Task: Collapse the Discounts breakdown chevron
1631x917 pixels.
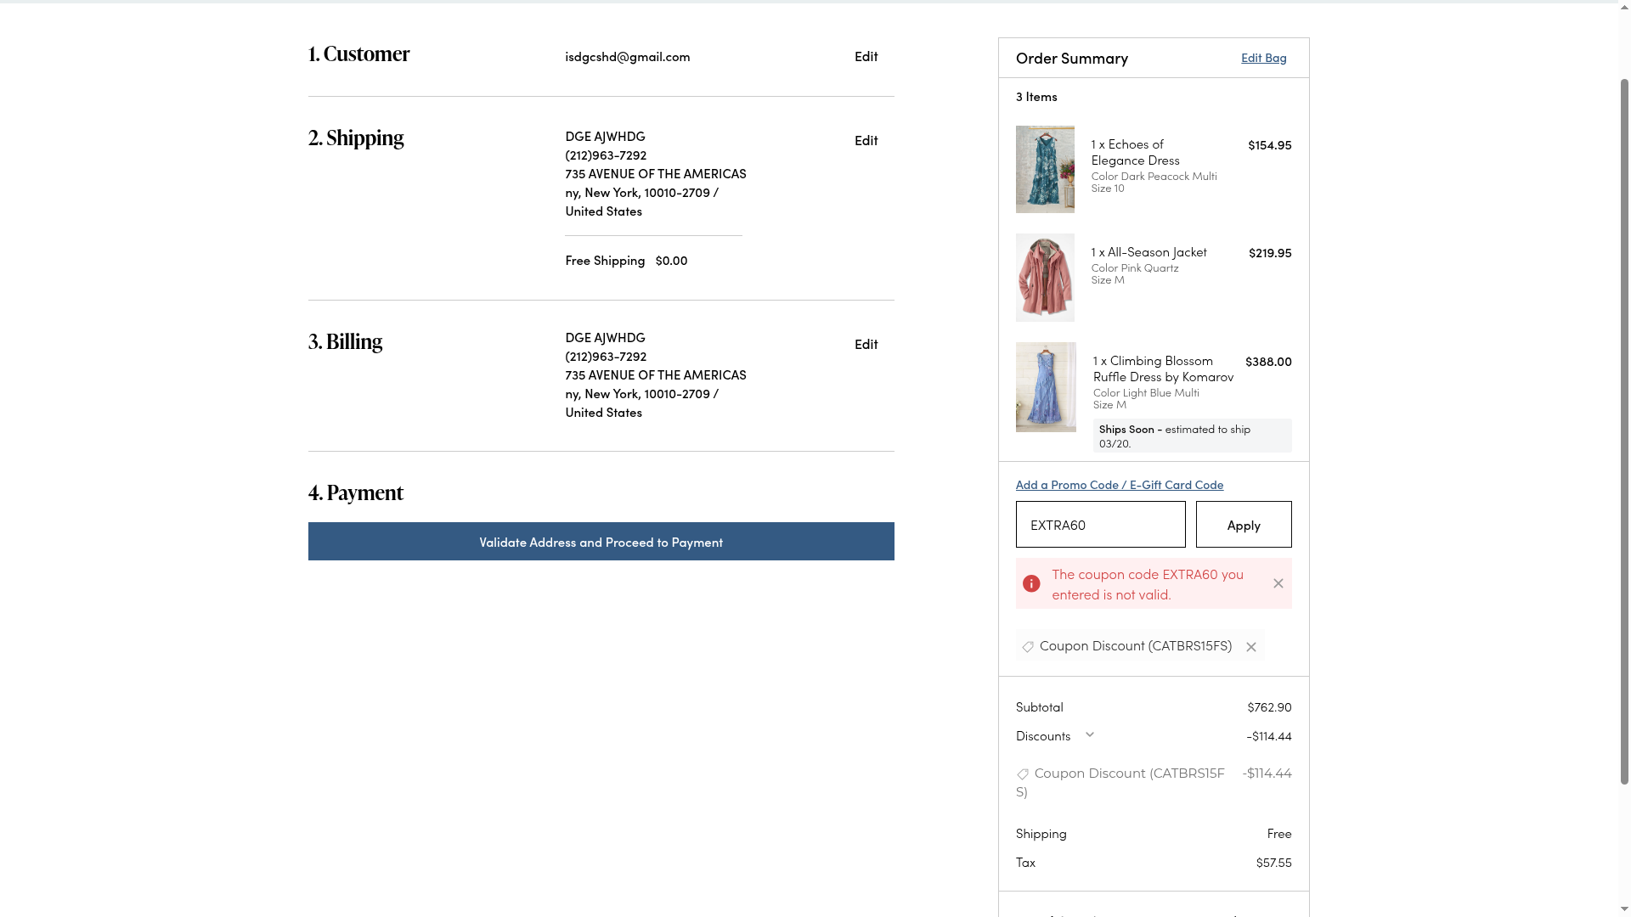Action: click(1090, 735)
